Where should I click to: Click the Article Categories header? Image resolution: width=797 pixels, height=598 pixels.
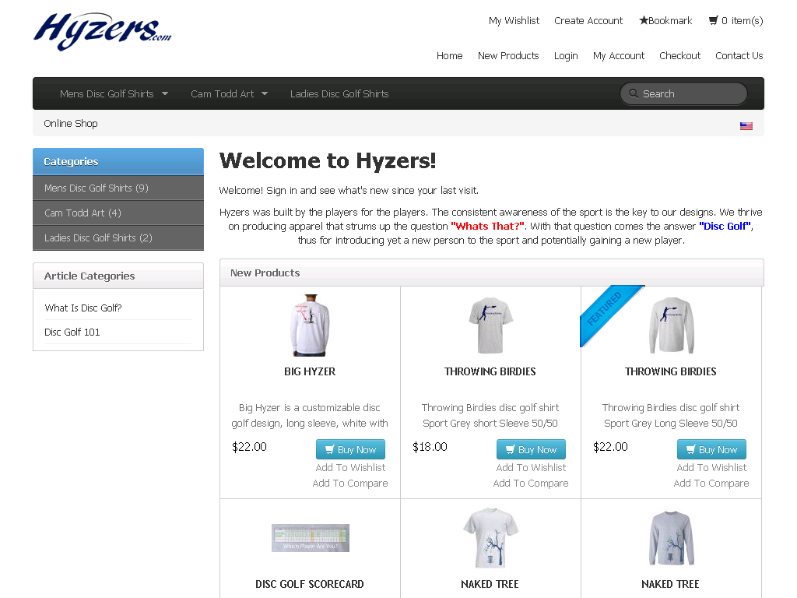tap(118, 276)
